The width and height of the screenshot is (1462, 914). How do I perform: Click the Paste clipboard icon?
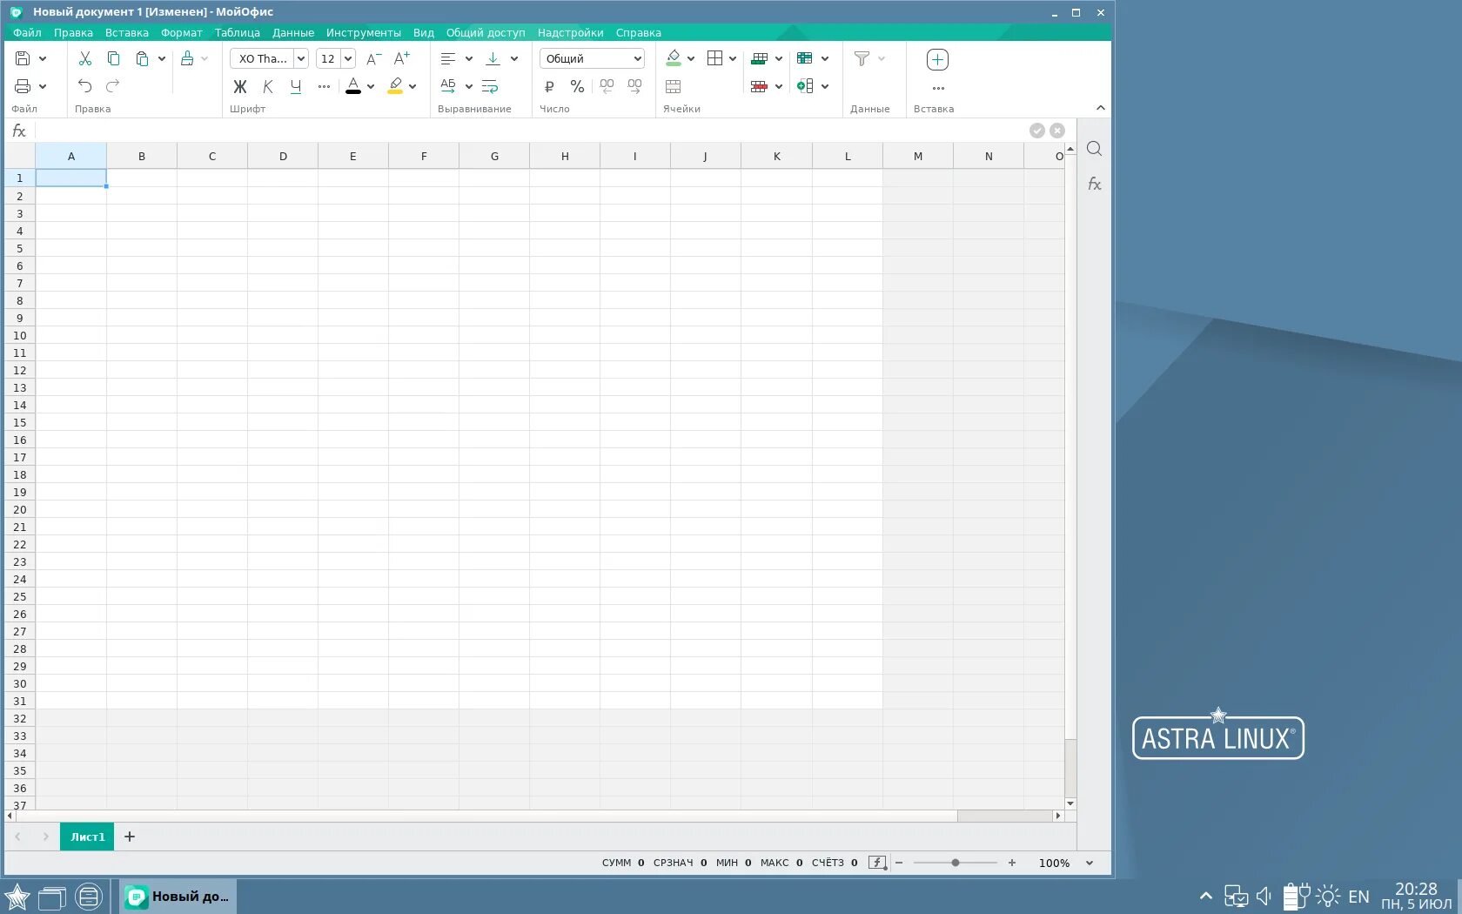[x=142, y=58]
